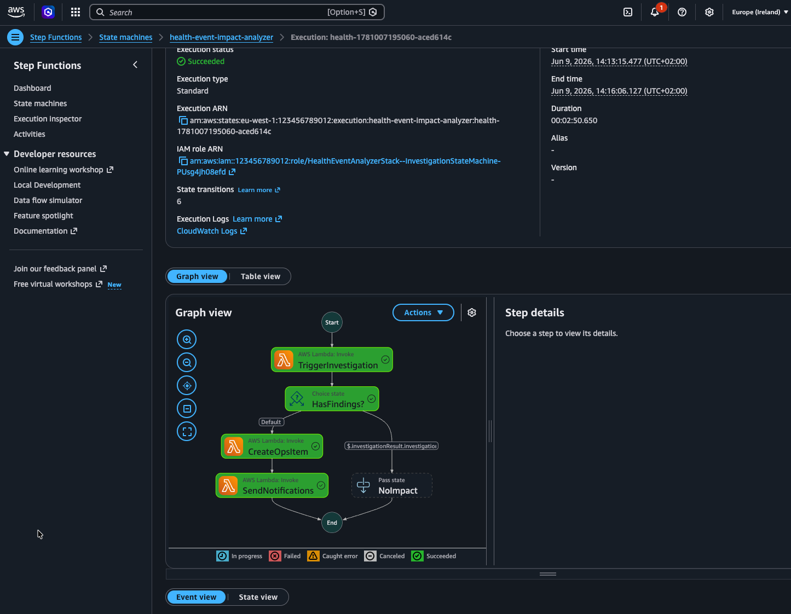
Task: Select the SendNotifications Lambda step
Action: (272, 485)
